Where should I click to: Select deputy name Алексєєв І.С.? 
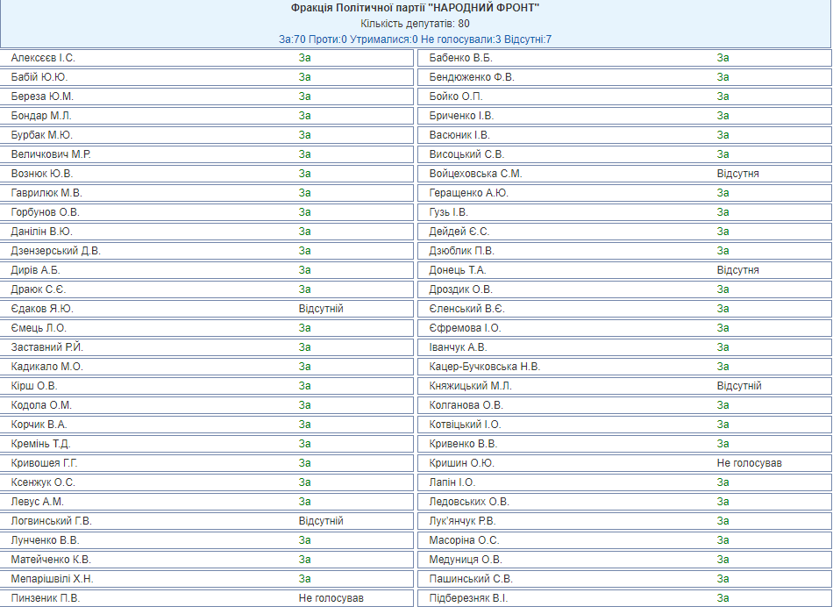43,58
